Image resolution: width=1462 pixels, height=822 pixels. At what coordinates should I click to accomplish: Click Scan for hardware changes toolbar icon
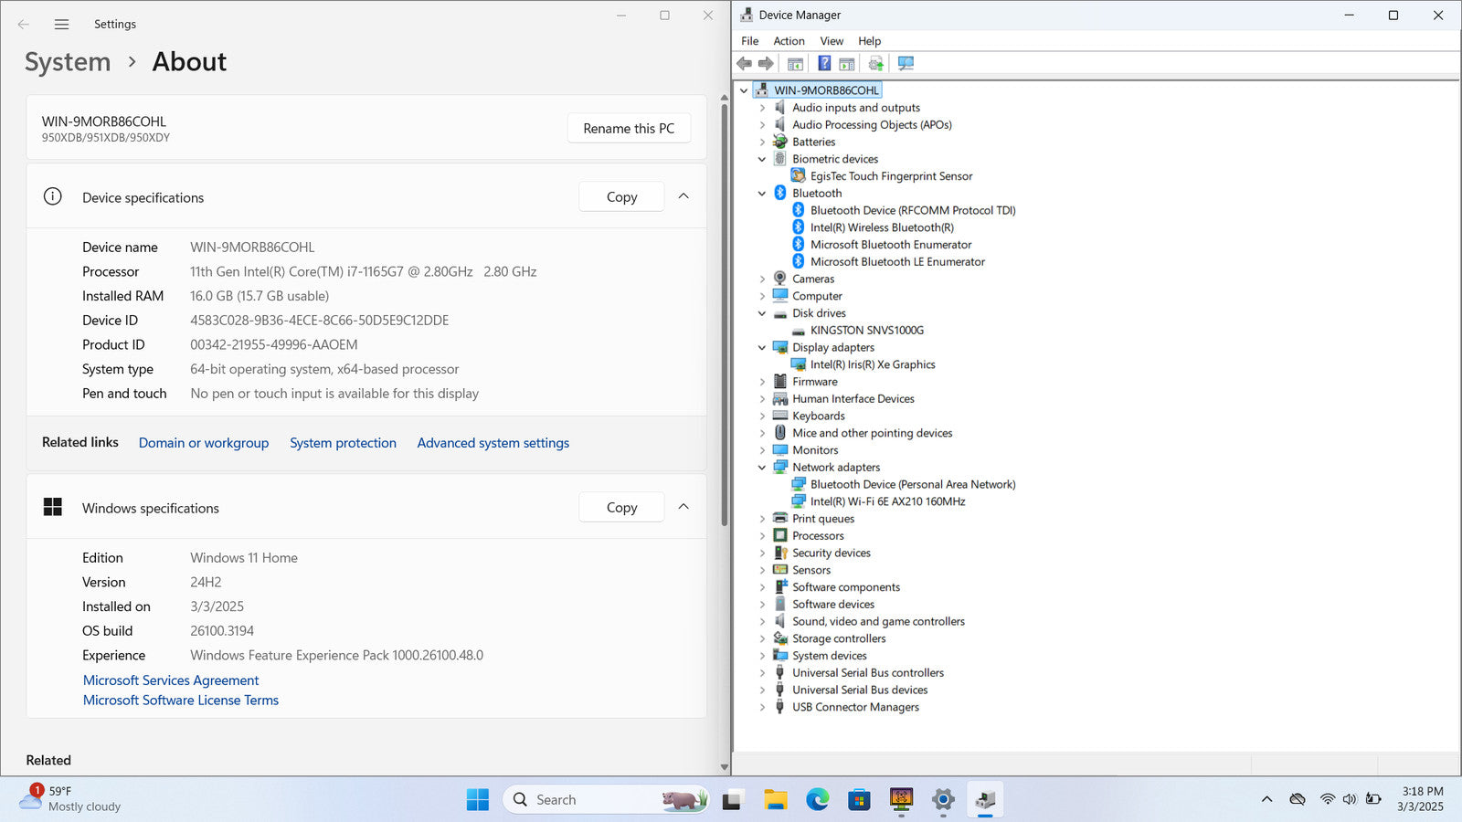coord(906,63)
